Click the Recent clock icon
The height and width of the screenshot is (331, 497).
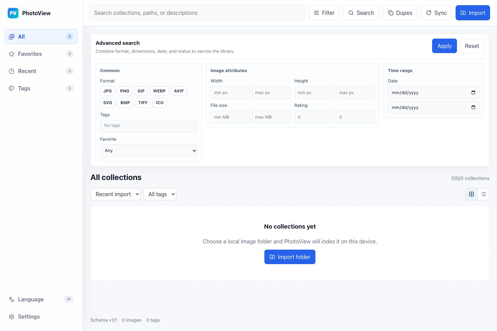coord(12,71)
